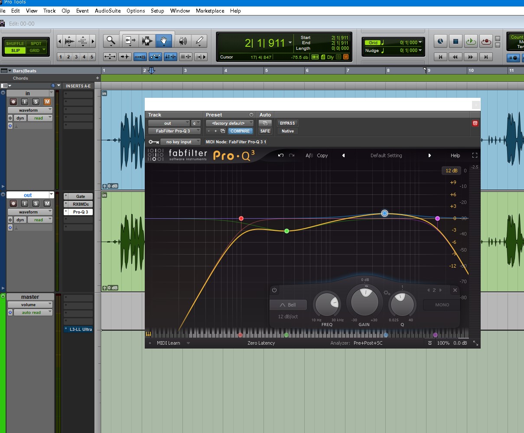
Task: Open factory default preset dropdown
Action: tap(230, 123)
